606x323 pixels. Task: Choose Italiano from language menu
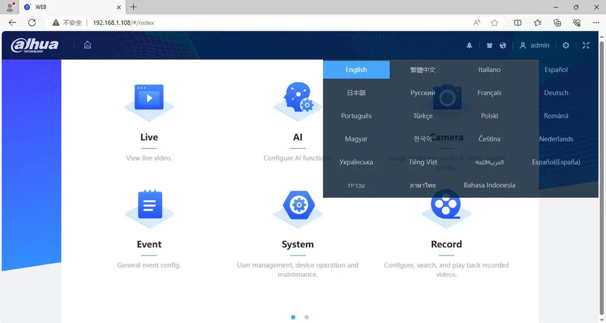click(x=489, y=70)
